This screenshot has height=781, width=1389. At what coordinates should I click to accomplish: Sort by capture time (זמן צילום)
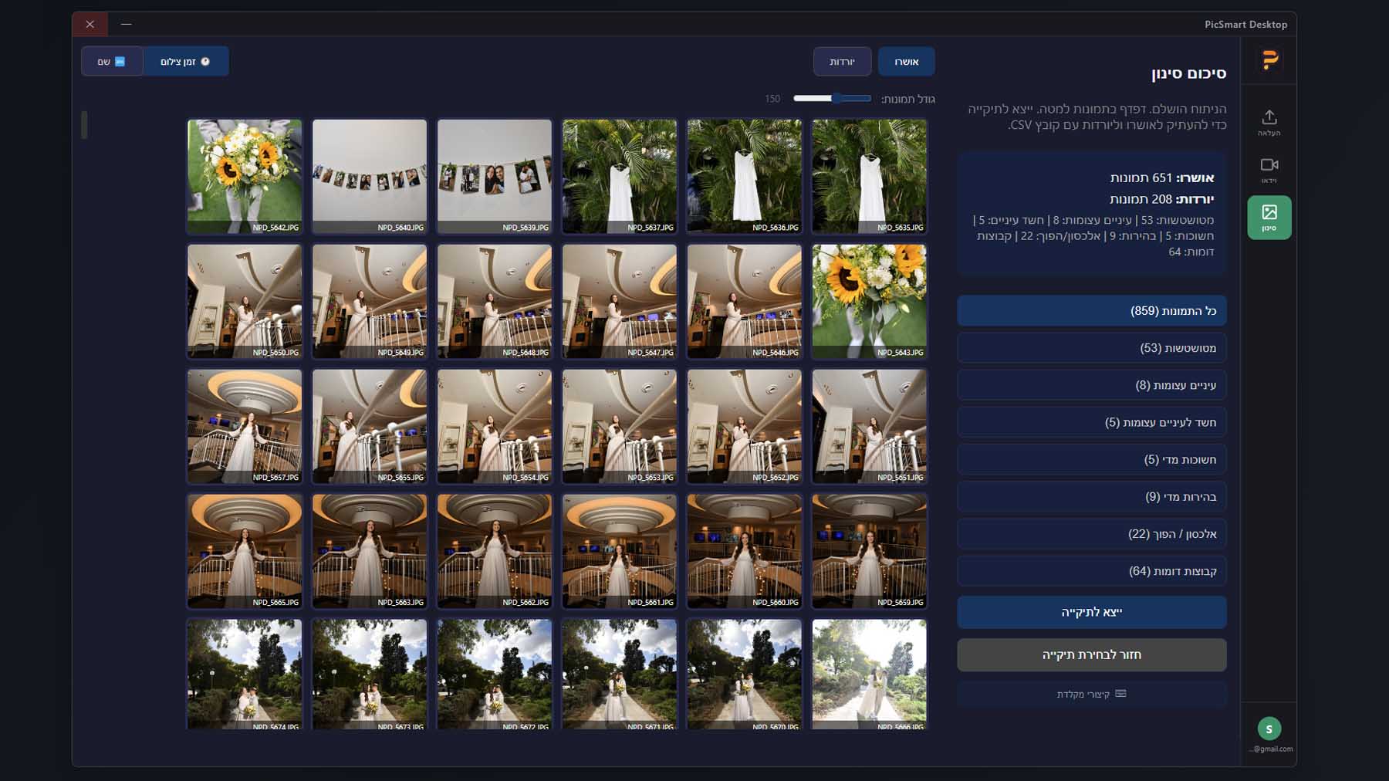185,62
